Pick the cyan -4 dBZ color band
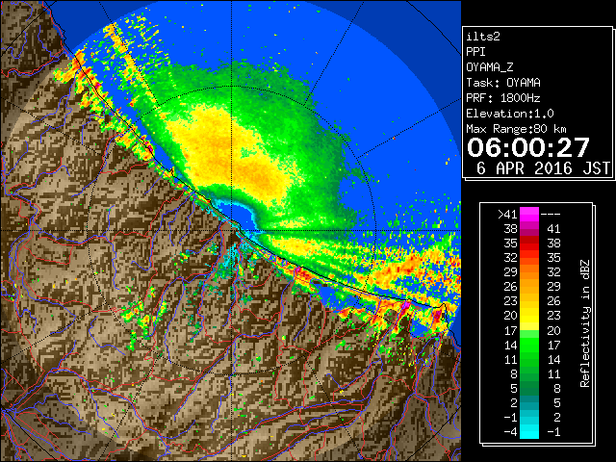616x462 pixels. click(528, 432)
